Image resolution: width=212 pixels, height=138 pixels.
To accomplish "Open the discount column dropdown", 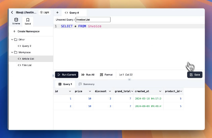I will [110, 91].
